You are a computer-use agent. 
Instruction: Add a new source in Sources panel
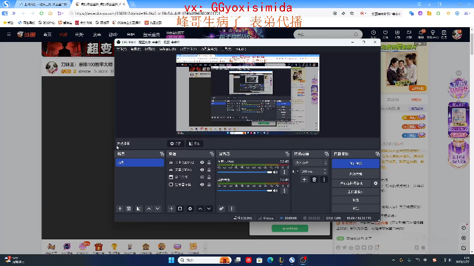(x=171, y=209)
